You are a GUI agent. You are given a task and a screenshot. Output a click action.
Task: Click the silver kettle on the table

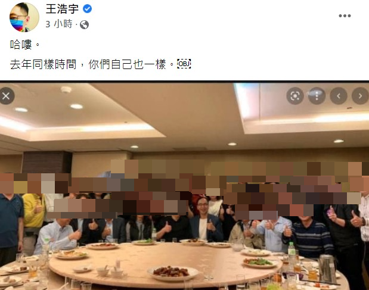pos(327,269)
